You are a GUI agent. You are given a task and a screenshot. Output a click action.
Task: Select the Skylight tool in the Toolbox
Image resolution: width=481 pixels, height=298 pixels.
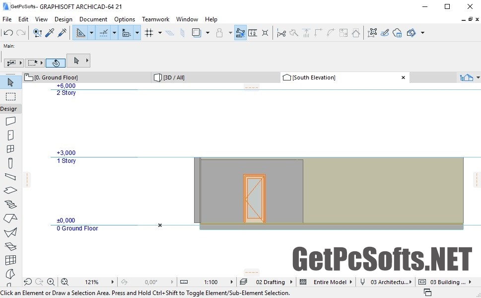[x=10, y=246]
